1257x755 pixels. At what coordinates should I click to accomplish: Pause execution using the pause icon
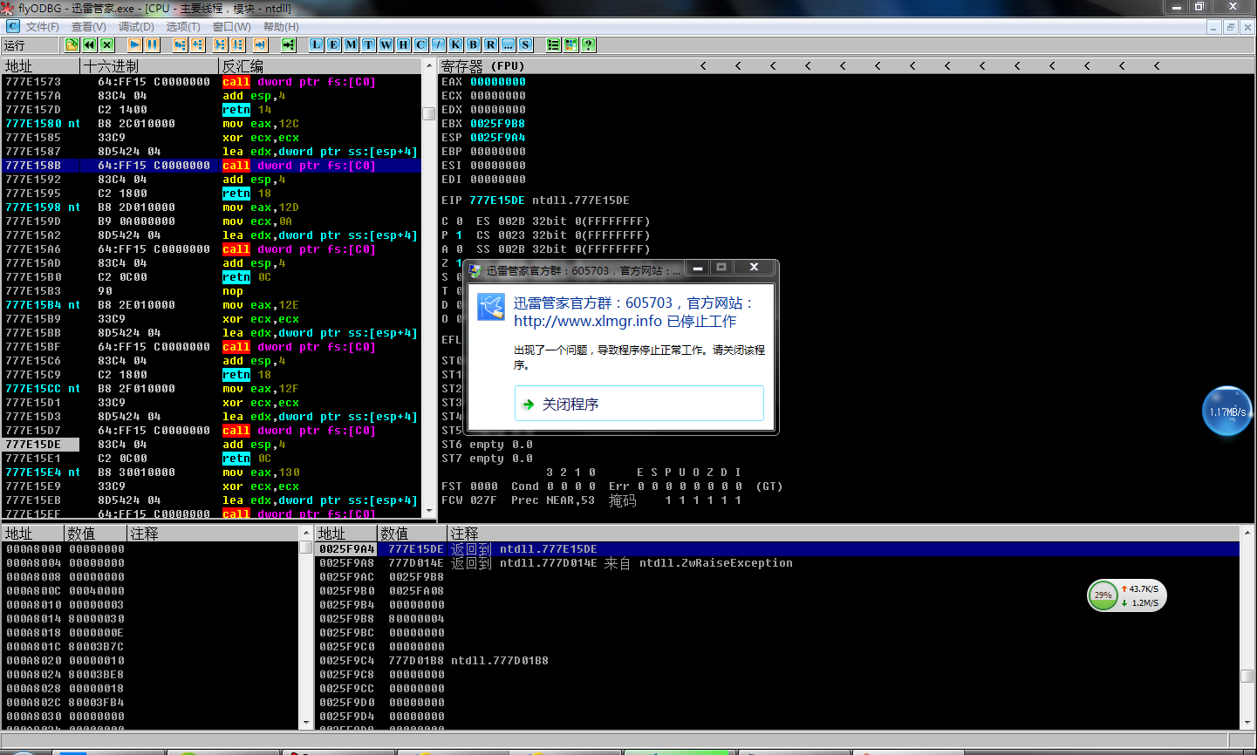point(152,44)
